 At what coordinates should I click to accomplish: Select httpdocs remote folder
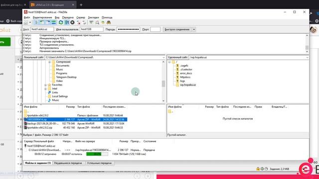185,78
